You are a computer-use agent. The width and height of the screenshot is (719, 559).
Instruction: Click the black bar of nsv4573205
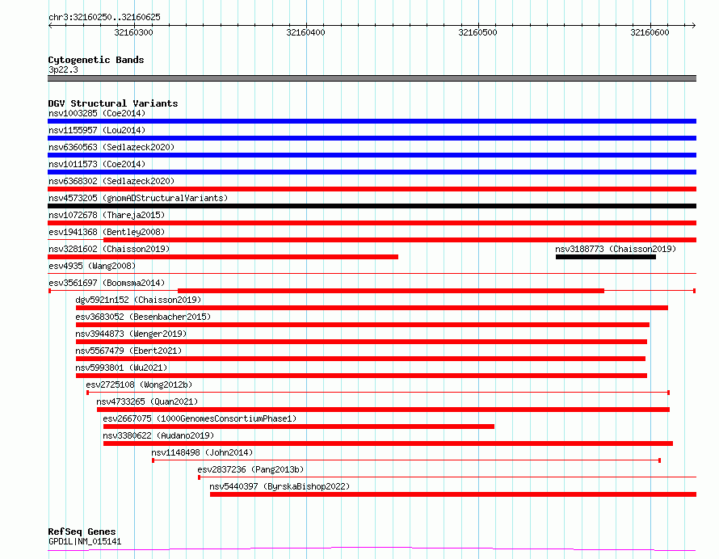click(x=372, y=206)
